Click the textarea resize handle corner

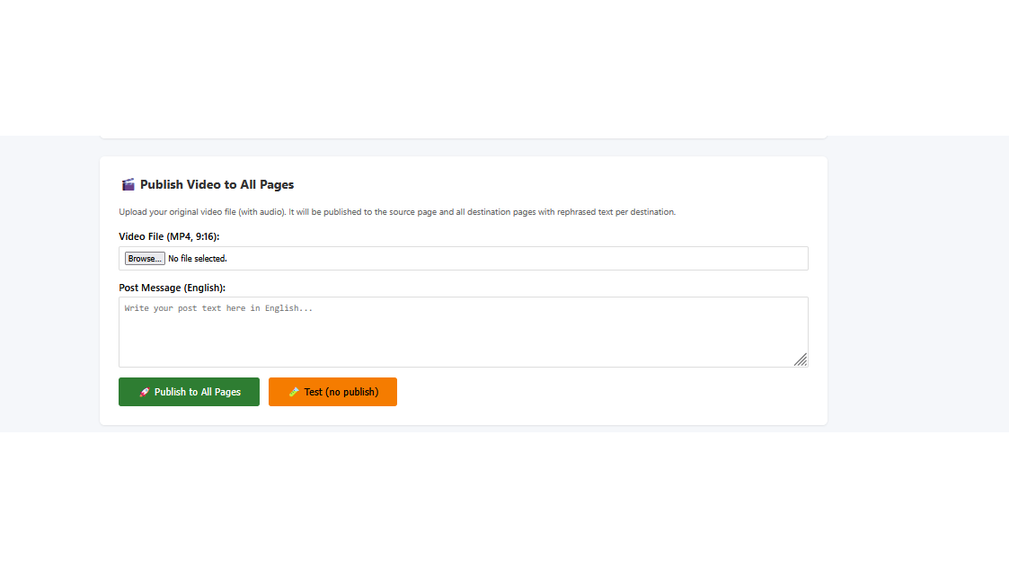coord(801,359)
